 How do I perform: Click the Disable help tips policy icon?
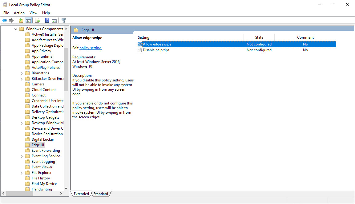click(140, 50)
